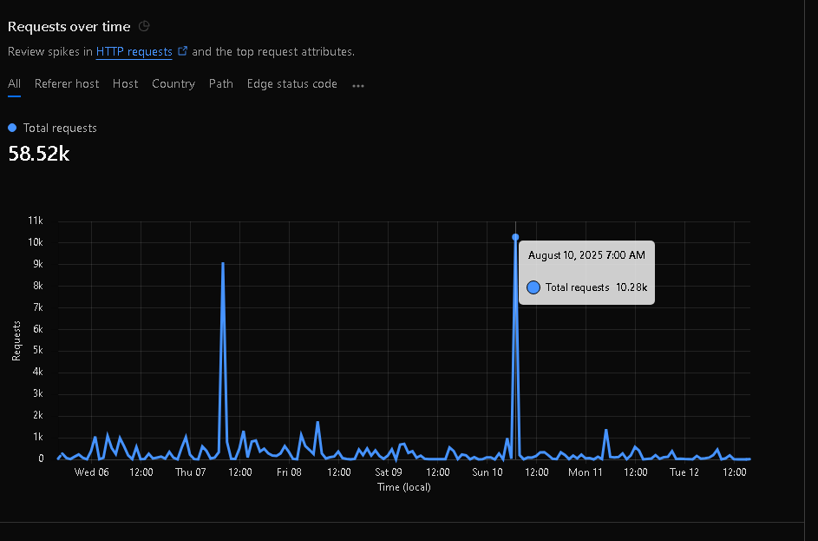Switch to the Path tab

click(220, 83)
